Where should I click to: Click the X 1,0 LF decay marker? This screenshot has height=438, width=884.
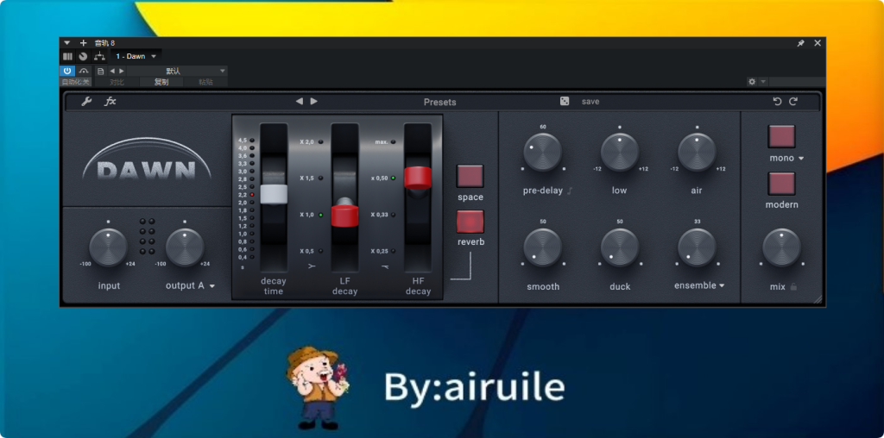pos(311,215)
